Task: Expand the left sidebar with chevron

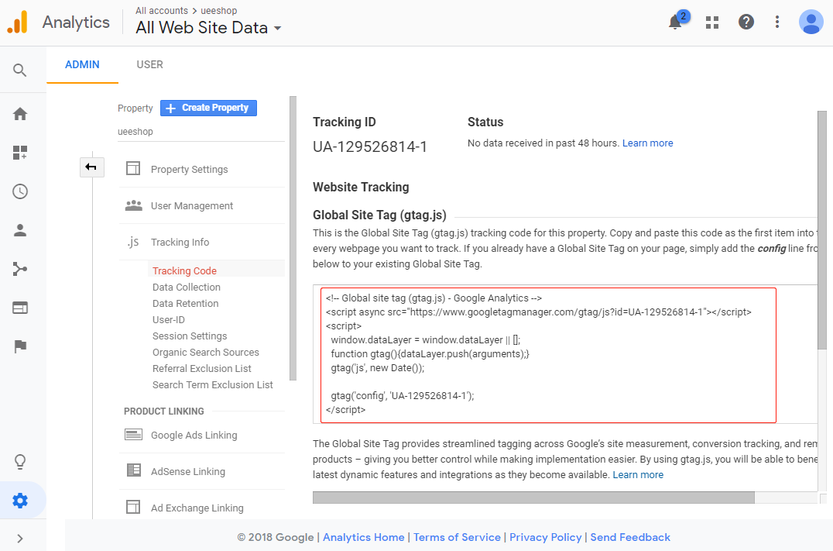Action: [x=20, y=539]
